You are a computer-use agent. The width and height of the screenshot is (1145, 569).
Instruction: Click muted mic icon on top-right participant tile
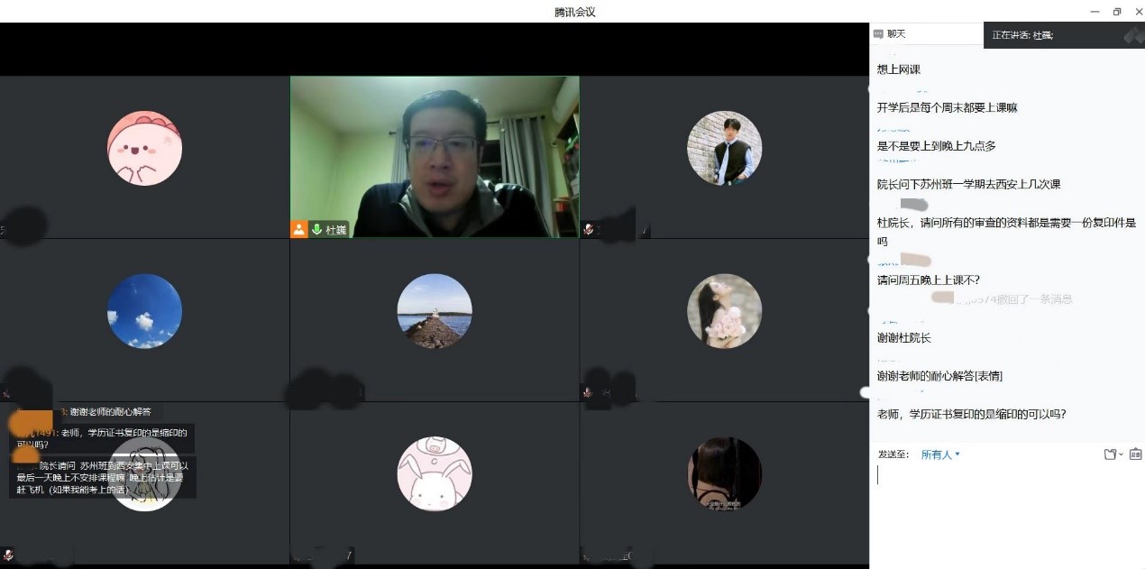pos(588,230)
